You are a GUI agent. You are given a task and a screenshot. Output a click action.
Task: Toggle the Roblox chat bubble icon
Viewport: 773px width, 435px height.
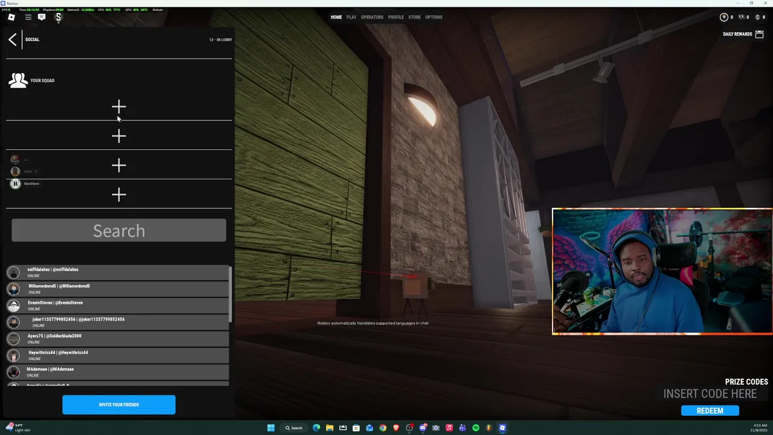(x=42, y=17)
